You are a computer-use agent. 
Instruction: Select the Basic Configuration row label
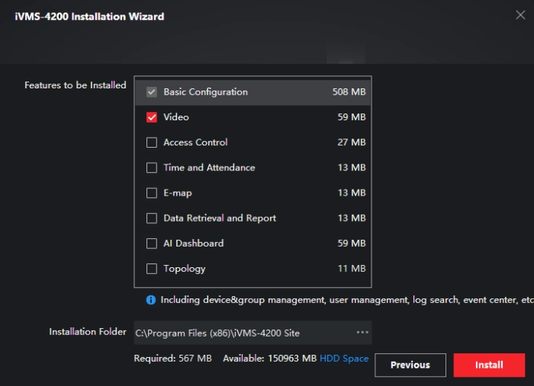205,92
